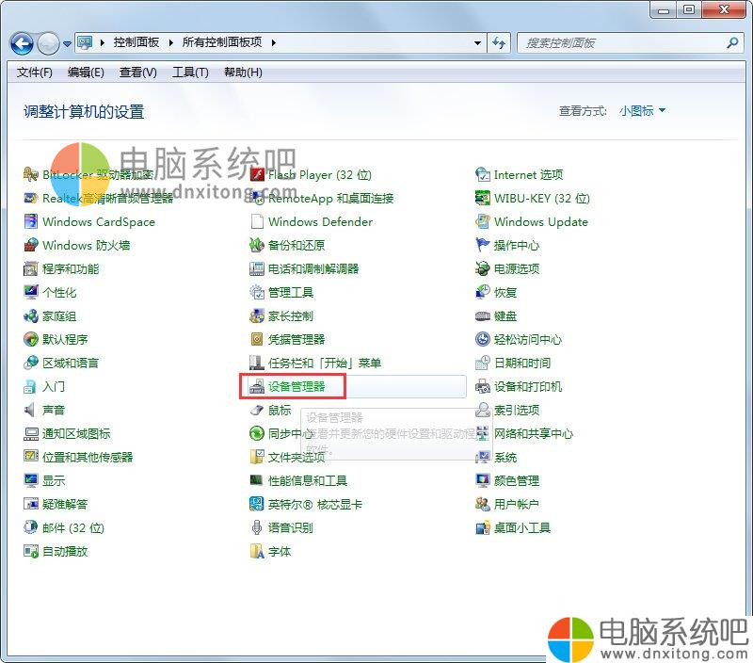The image size is (753, 663).
Task: Expand the arrow after 所有控制面板项 breadcrumb
Action: [x=273, y=42]
